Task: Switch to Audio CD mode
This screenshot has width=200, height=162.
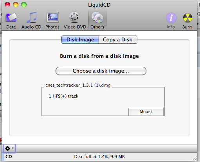Action: [x=31, y=20]
